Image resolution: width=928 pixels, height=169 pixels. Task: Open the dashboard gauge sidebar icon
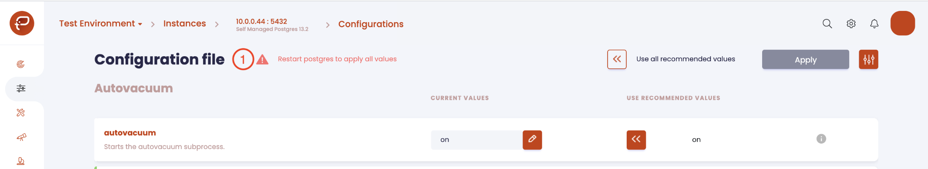[x=21, y=64]
